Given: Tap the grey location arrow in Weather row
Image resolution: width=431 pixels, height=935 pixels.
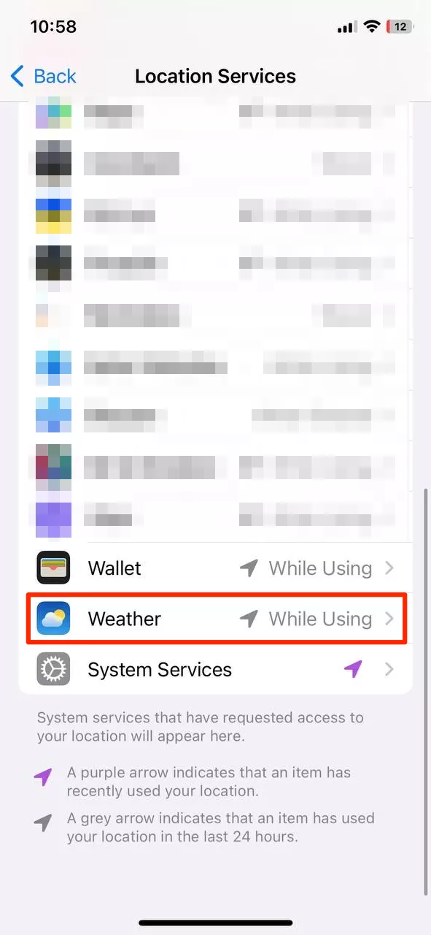Looking at the screenshot, I should [249, 619].
